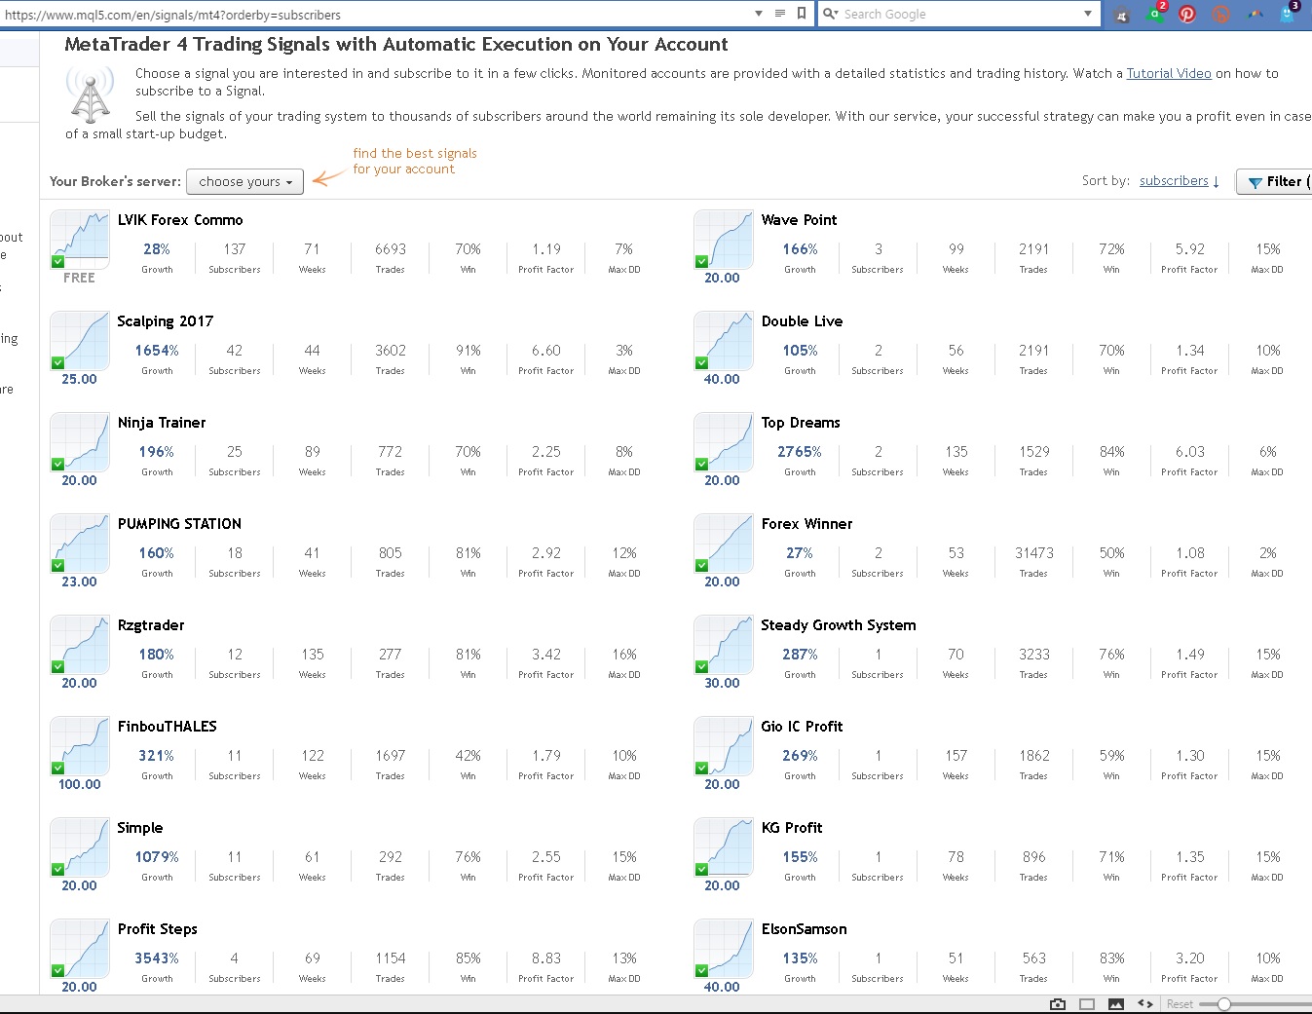Open Scalping 2017 signal title
Image resolution: width=1312 pixels, height=1014 pixels.
(166, 321)
